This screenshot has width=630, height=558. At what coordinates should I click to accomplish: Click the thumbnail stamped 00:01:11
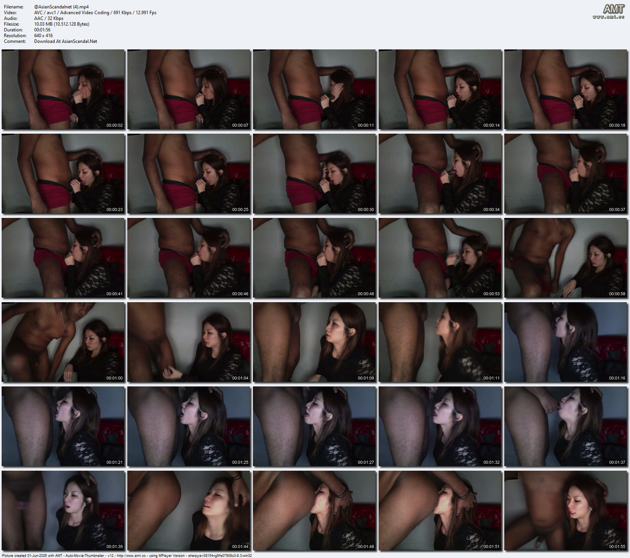[441, 342]
